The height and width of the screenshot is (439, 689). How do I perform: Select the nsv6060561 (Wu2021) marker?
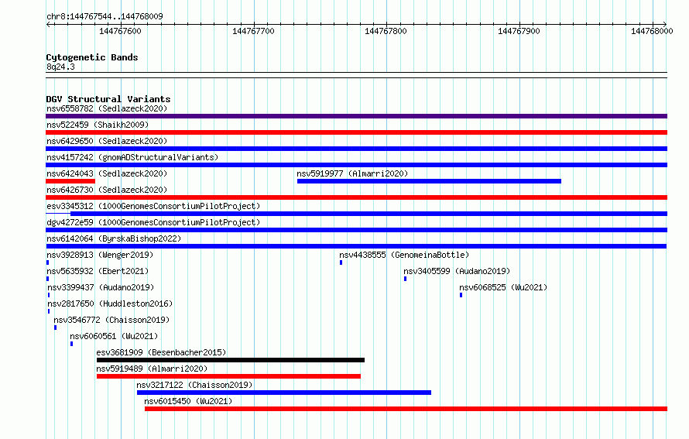tap(72, 344)
